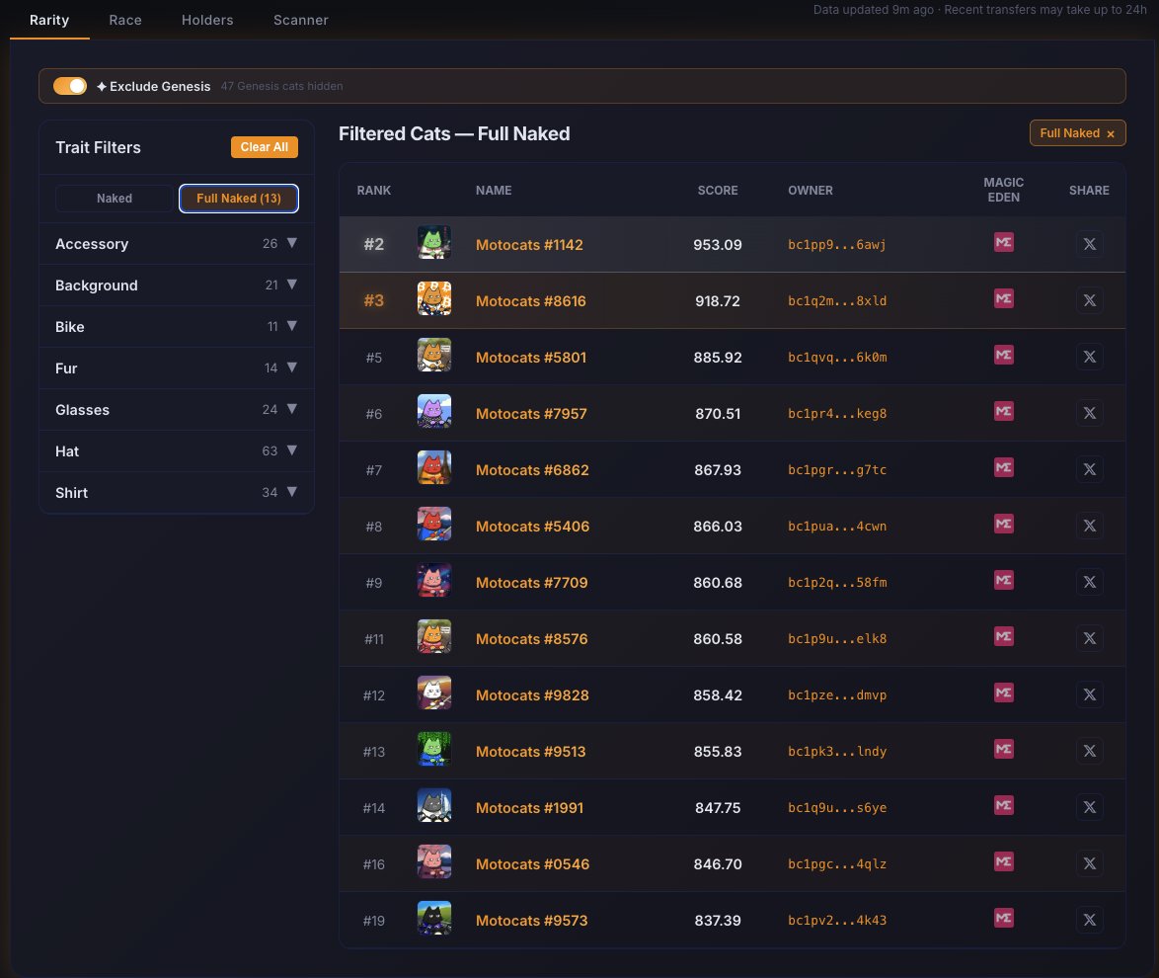The image size is (1159, 978).
Task: Expand the Fur trait filter
Action: coord(176,367)
